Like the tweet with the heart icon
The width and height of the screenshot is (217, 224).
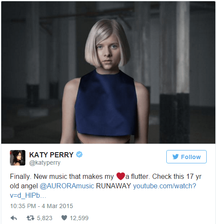click(64, 218)
